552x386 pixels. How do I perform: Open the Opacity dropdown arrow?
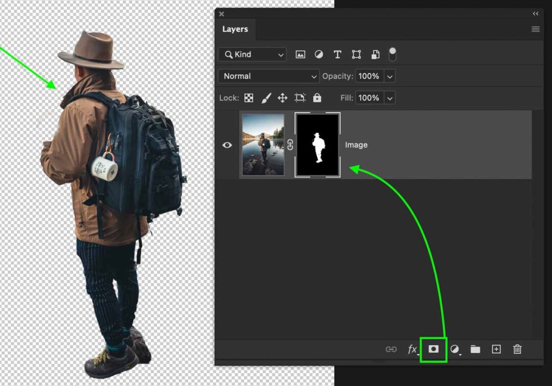[x=390, y=76]
